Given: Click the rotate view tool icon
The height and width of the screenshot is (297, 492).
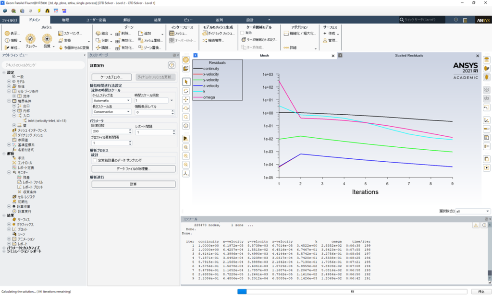Looking at the screenshot, I should 186,91.
